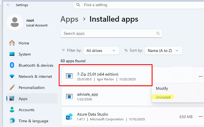Viewport: 204px width, 127px height.
Task: Click the Time & language globe icon
Action: (x=12, y=121)
